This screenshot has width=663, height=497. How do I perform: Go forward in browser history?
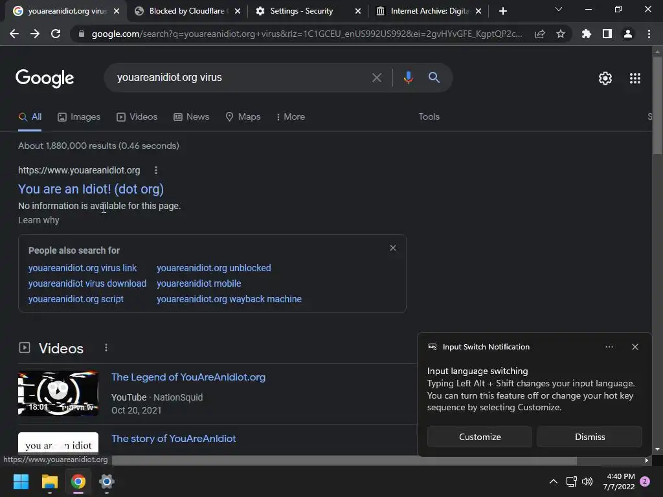point(35,34)
